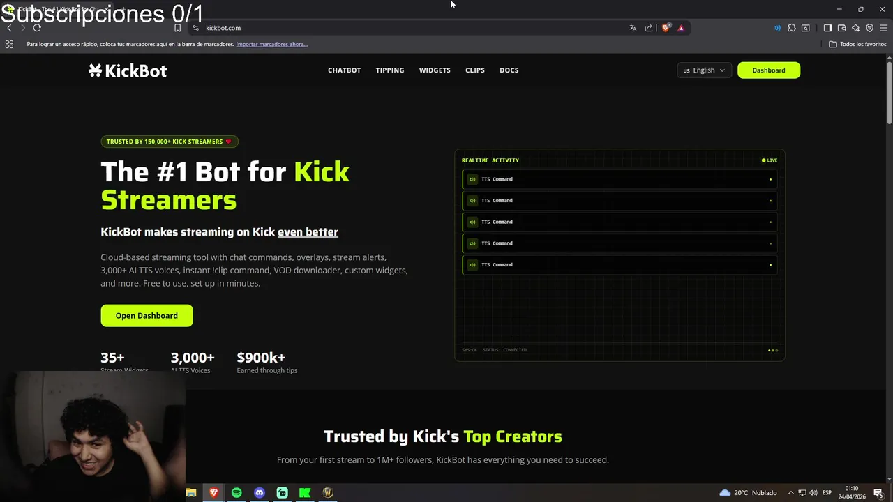Open File Explorer from the taskbar
Viewport: 893px width, 502px height.
(191, 492)
